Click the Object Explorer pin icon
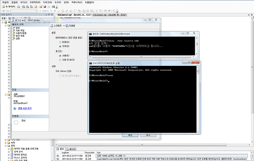This screenshot has width=254, height=161. pyautogui.click(x=49, y=14)
